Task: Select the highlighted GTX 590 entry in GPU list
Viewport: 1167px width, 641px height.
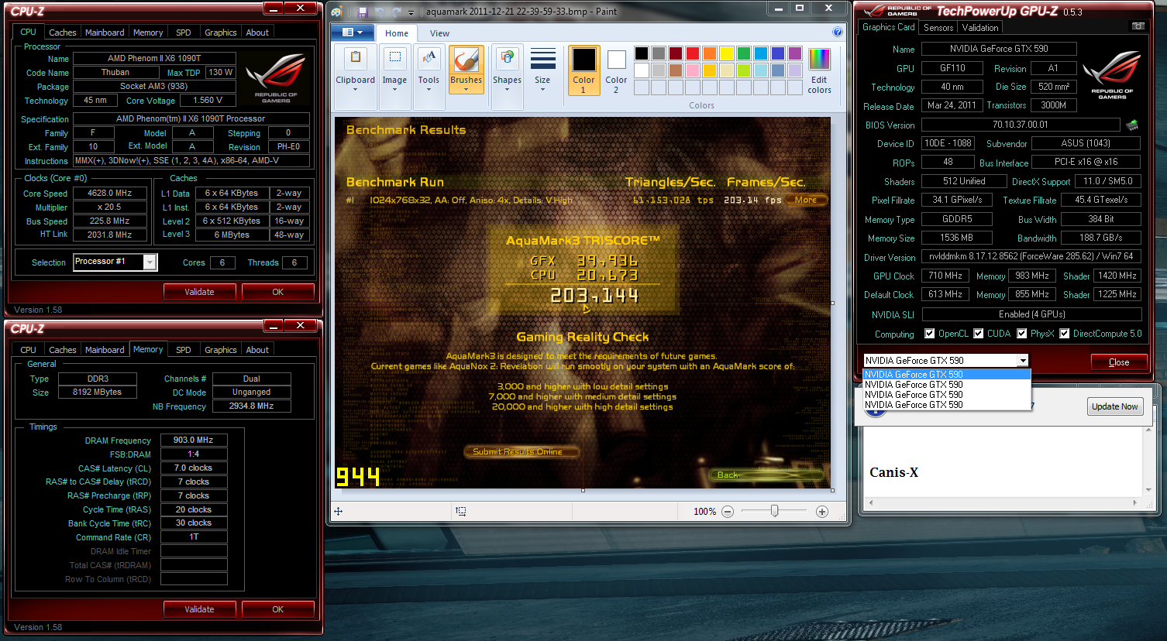Action: [x=946, y=375]
